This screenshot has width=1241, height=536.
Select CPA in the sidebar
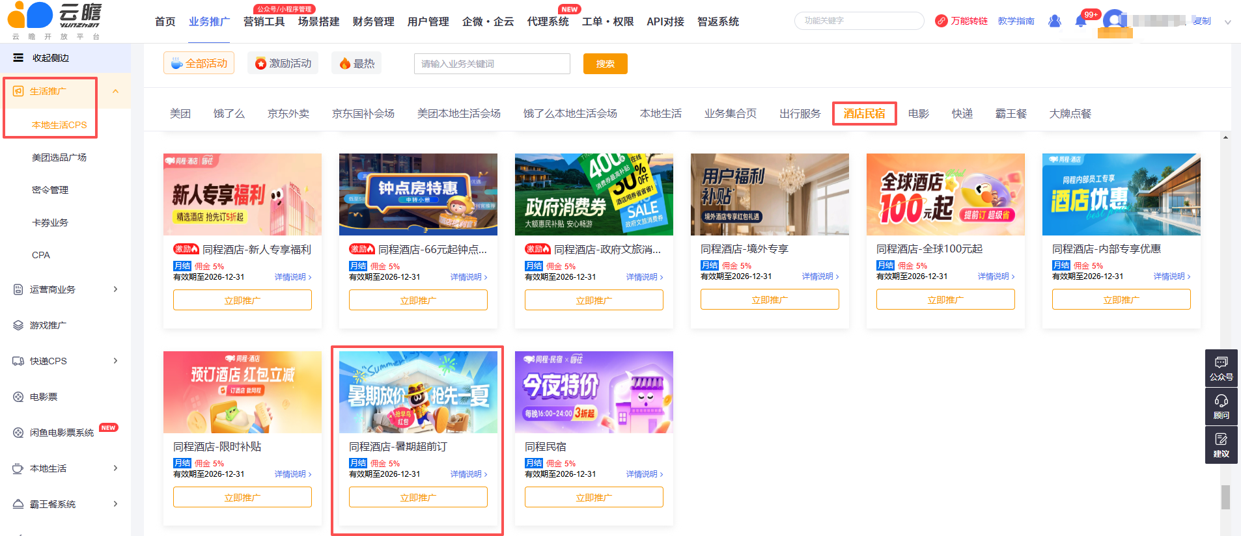point(41,255)
